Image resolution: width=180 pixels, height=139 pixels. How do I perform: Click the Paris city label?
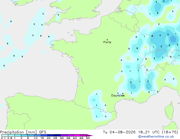[107, 42]
